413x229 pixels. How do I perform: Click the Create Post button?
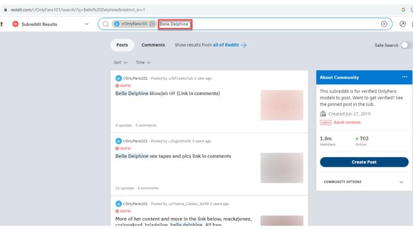[x=364, y=162]
